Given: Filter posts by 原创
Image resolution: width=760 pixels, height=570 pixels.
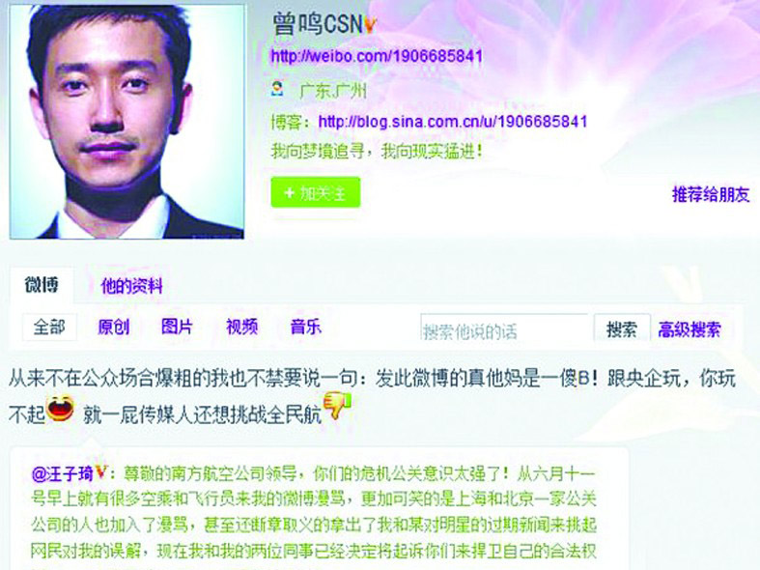Looking at the screenshot, I should (x=114, y=327).
